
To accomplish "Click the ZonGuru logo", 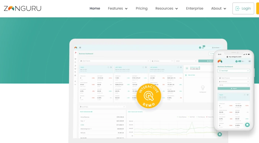I will 23,9.
